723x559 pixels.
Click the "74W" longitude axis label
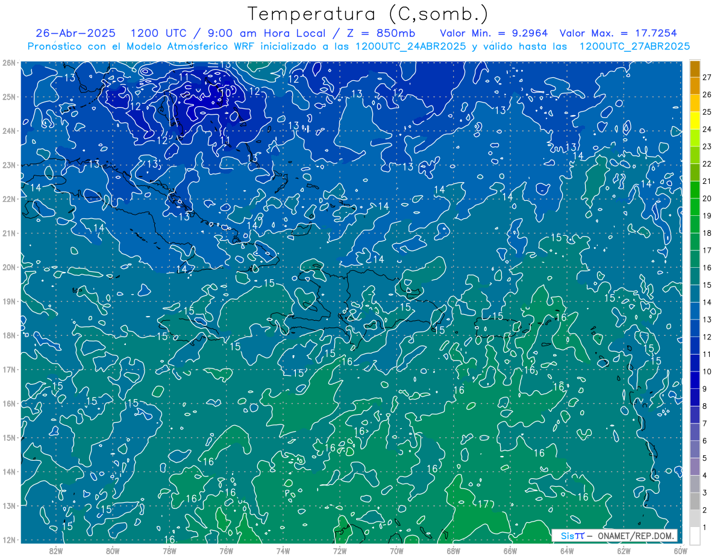pos(283,551)
